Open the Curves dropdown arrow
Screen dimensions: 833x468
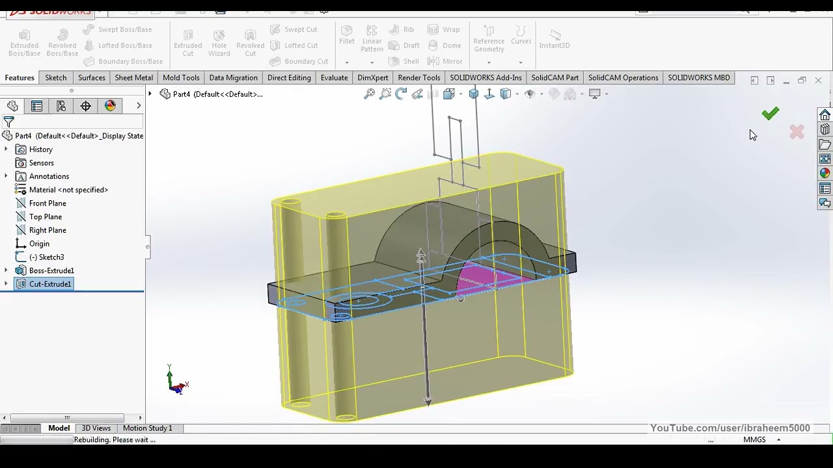(x=521, y=62)
